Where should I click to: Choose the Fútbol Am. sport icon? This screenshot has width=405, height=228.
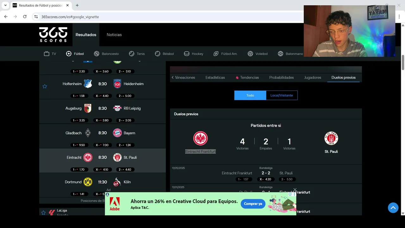(x=216, y=54)
